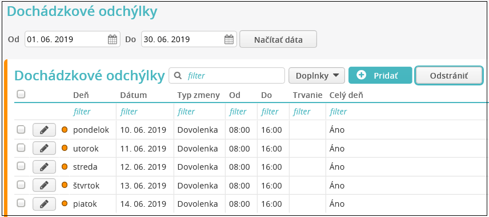Open calendar picker for Do date

click(229, 39)
